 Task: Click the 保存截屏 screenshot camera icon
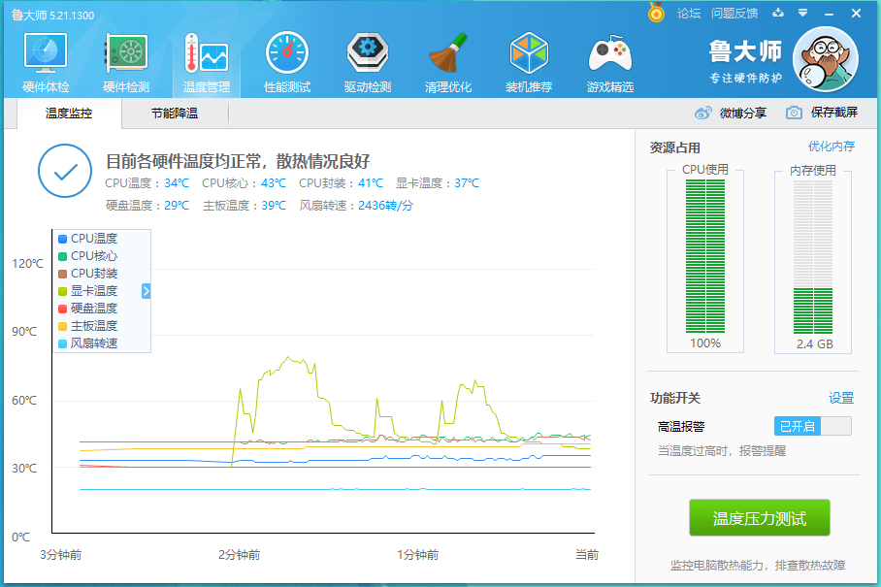793,113
